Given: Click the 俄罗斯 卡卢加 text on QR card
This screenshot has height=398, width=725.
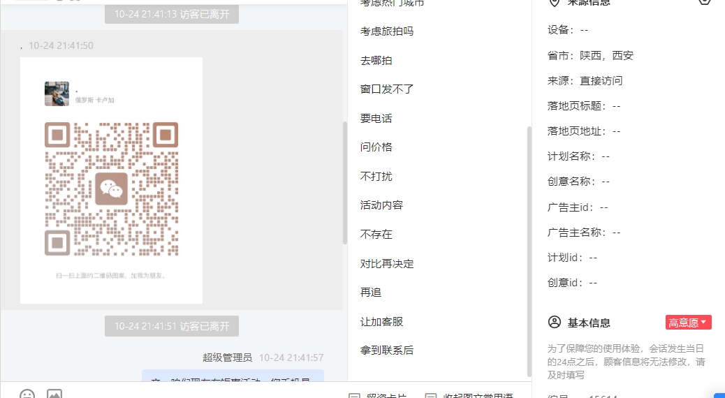Looking at the screenshot, I should coord(95,100).
